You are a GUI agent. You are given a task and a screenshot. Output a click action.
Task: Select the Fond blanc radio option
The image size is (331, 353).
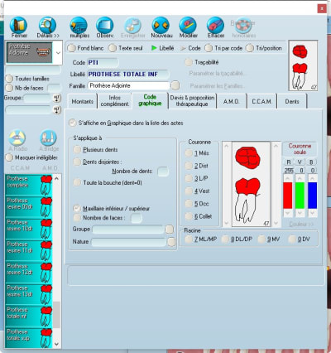72,48
